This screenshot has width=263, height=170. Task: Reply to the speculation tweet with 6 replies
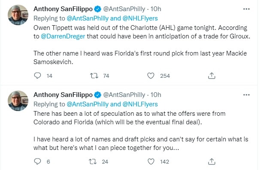37,161
